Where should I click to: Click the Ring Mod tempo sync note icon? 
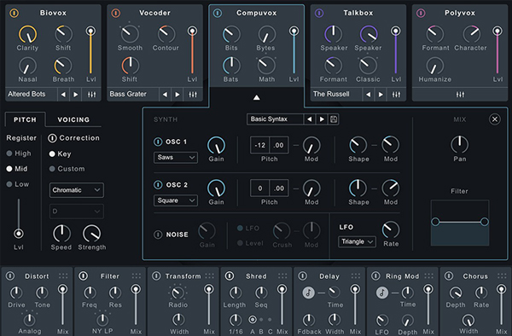[x=382, y=293]
